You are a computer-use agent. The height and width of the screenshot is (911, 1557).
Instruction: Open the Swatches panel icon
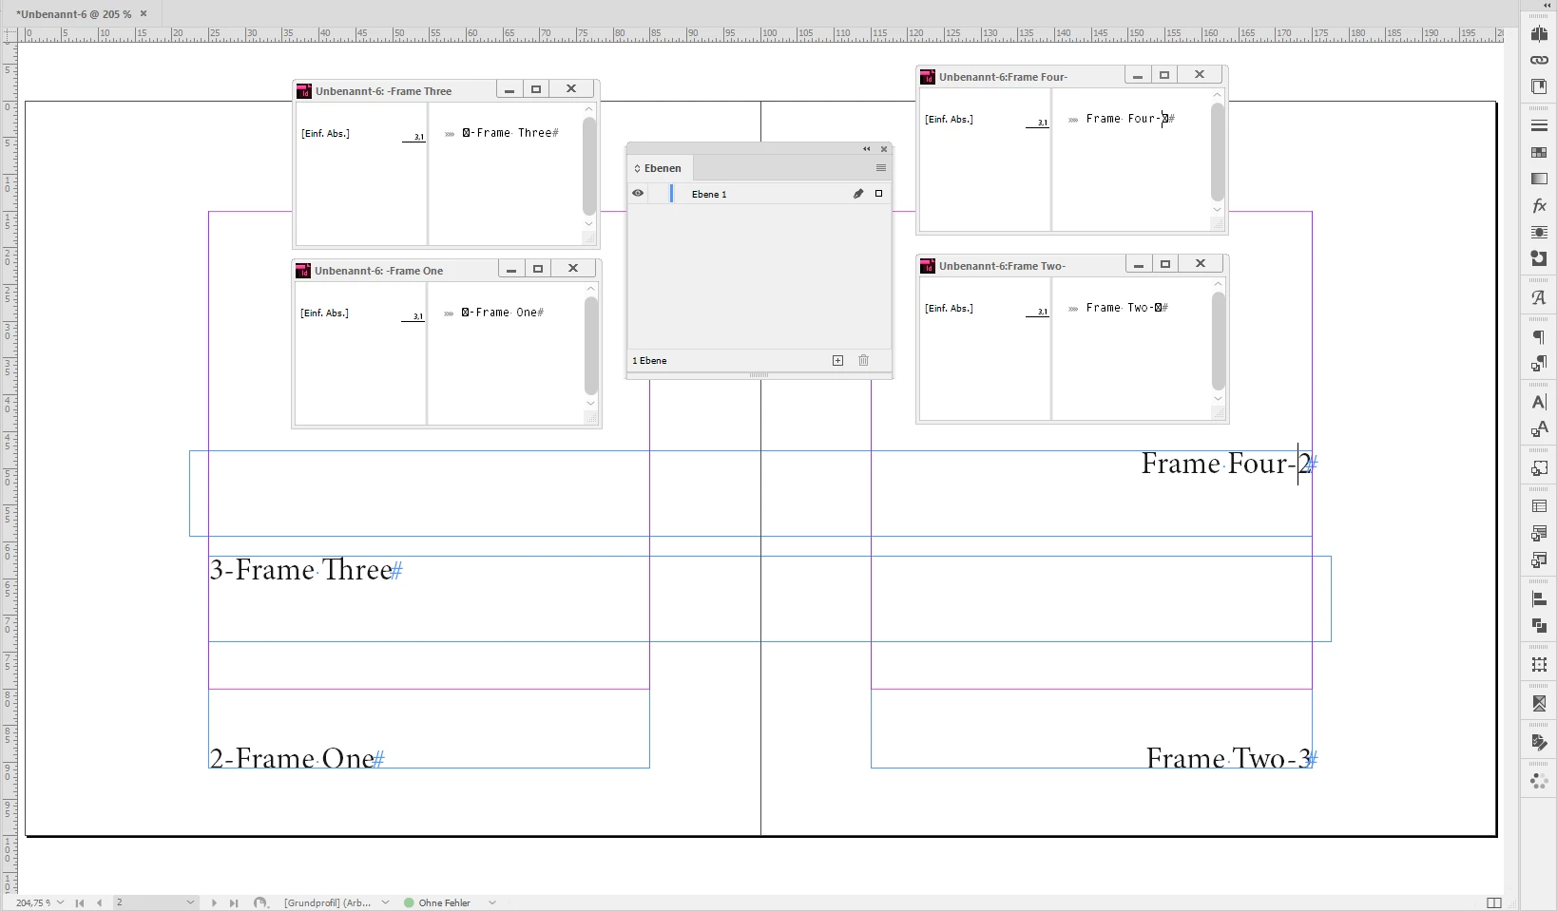[x=1539, y=152]
